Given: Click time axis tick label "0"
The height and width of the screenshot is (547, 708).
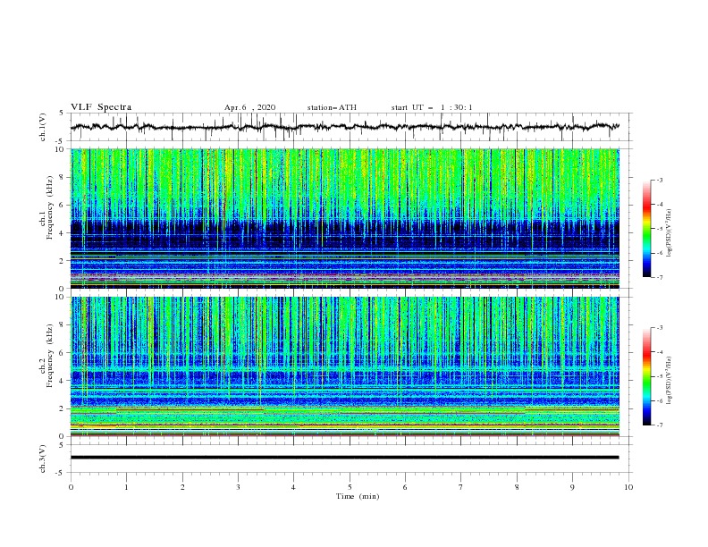Looking at the screenshot, I should tap(71, 487).
